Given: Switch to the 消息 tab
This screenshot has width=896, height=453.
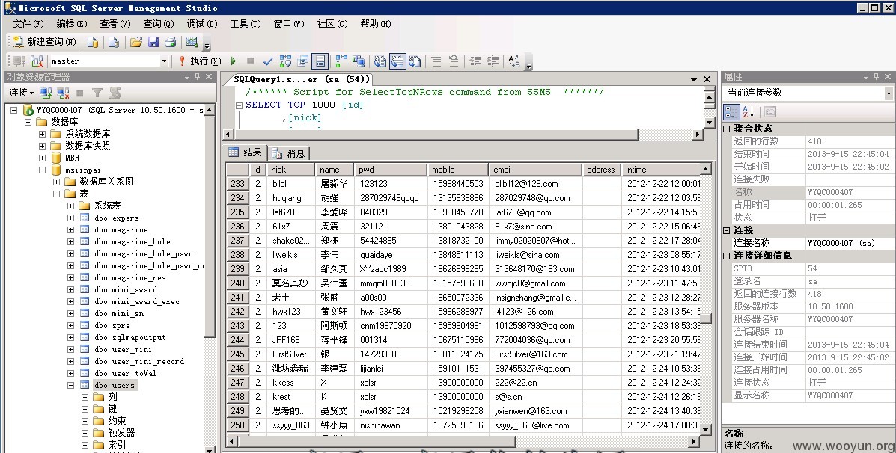Looking at the screenshot, I should point(289,153).
